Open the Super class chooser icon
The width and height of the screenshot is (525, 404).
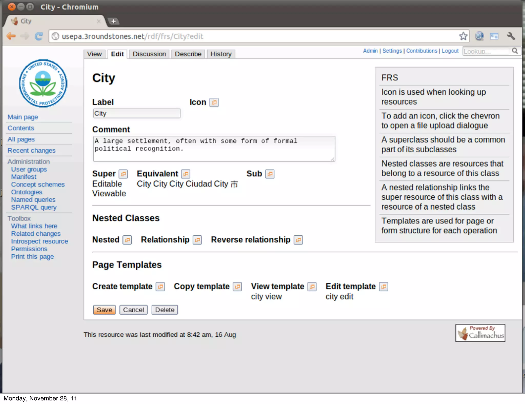123,174
